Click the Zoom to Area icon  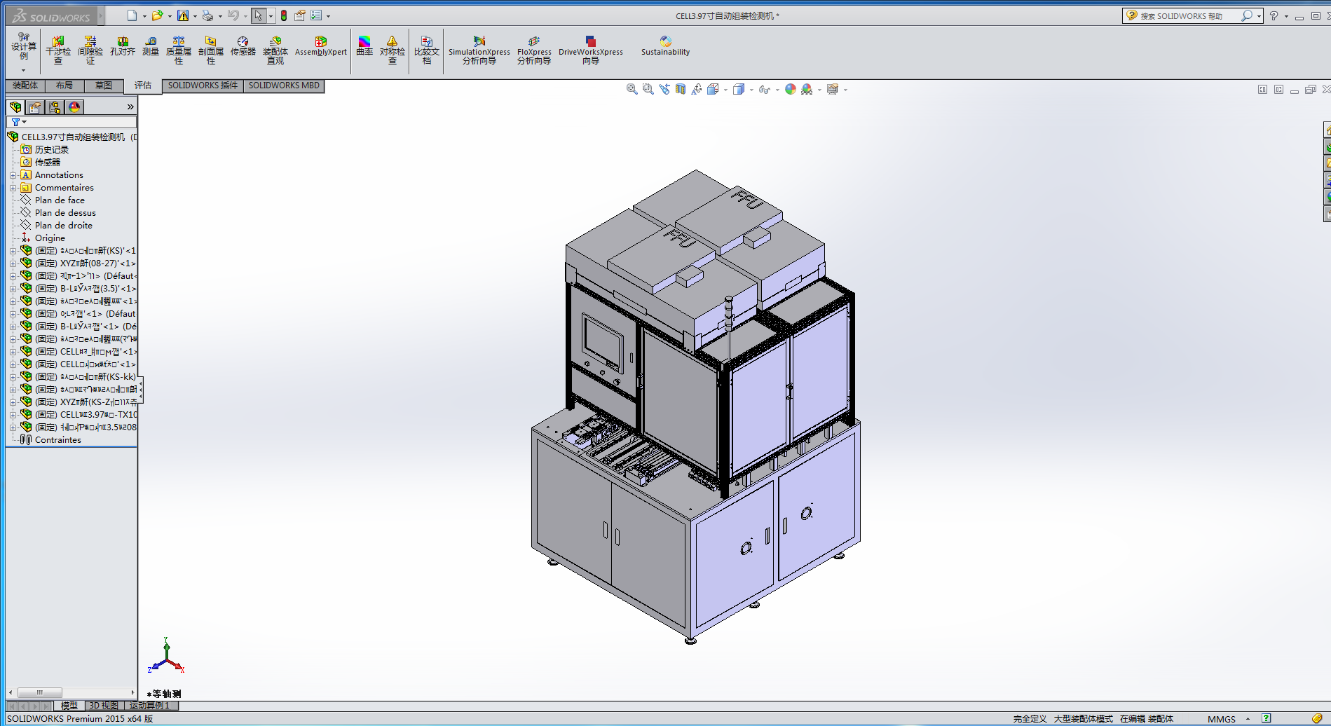(648, 89)
